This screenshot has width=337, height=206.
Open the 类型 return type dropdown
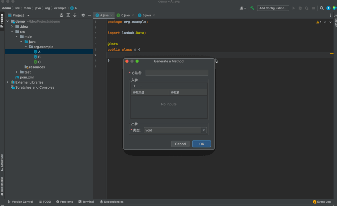(x=204, y=130)
